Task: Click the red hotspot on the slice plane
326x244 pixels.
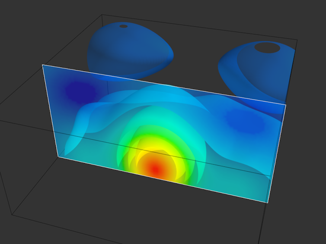Action: 154,169
